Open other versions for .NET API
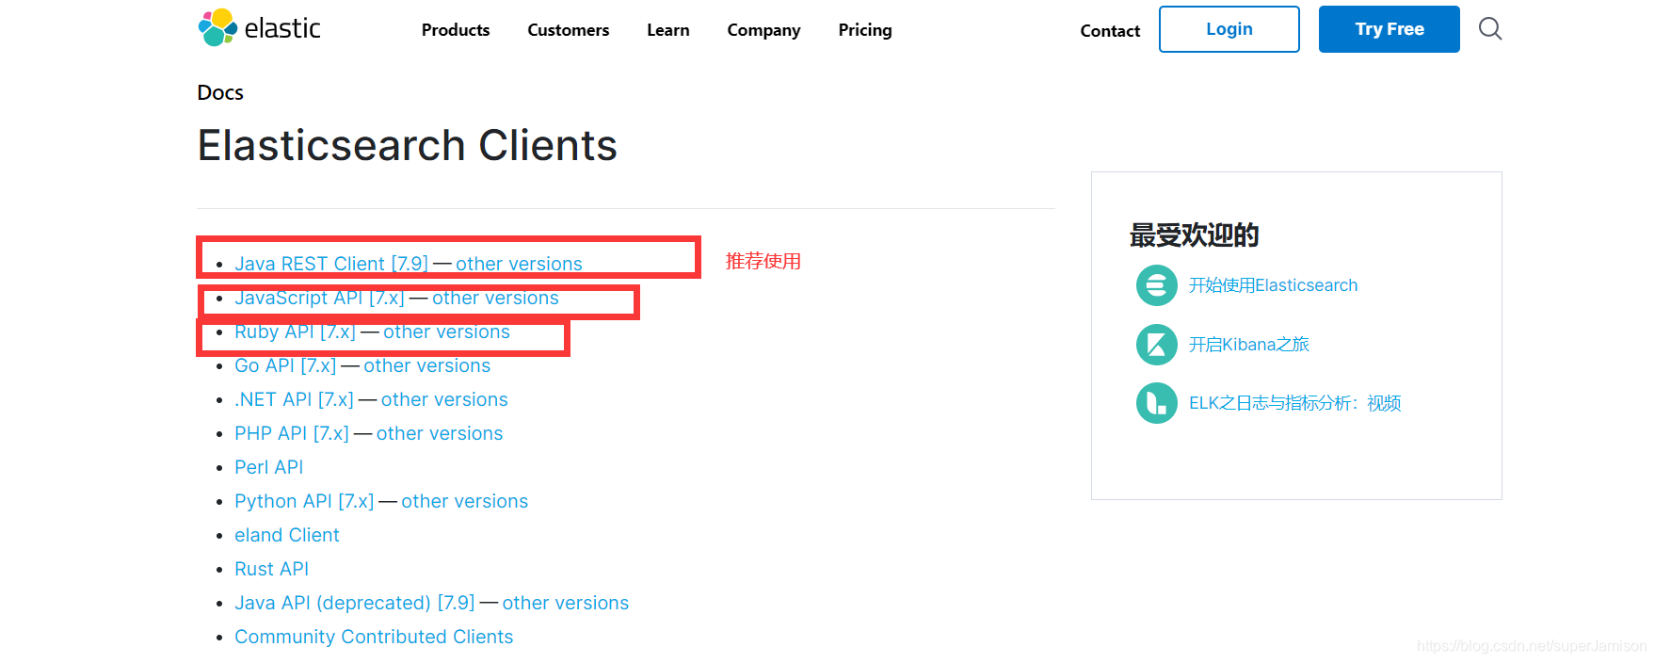The width and height of the screenshot is (1655, 663). point(444,399)
